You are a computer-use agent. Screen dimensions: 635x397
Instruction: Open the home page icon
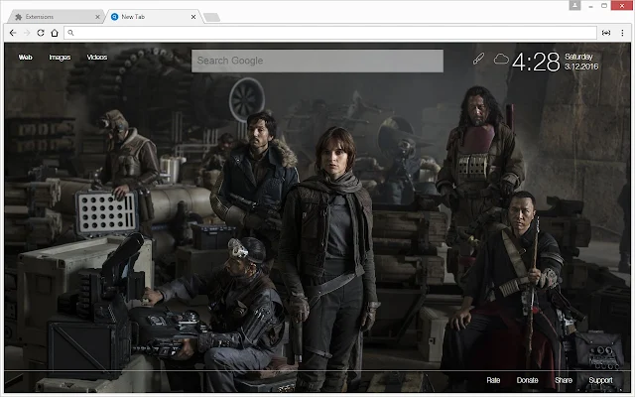(55, 33)
